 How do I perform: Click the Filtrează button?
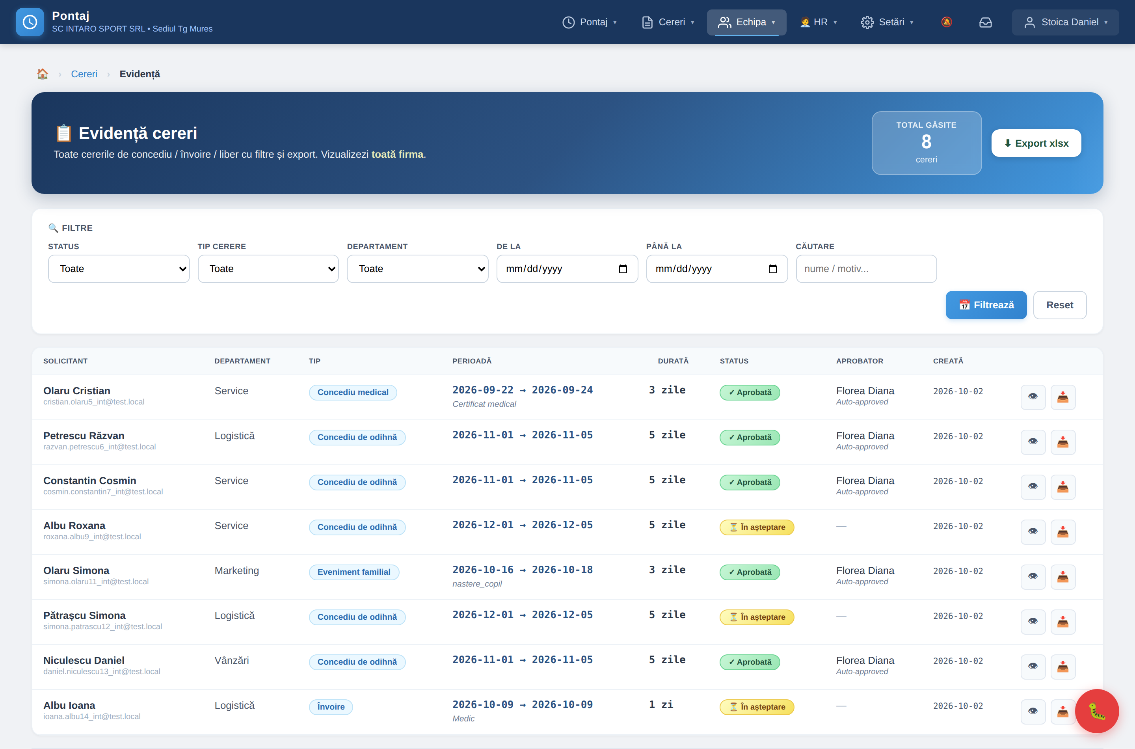point(986,305)
